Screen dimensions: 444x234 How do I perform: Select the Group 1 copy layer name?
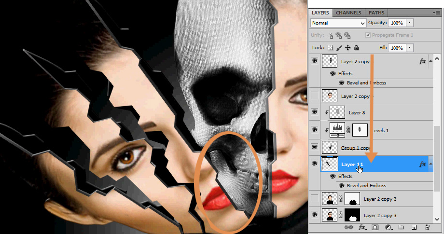click(355, 148)
